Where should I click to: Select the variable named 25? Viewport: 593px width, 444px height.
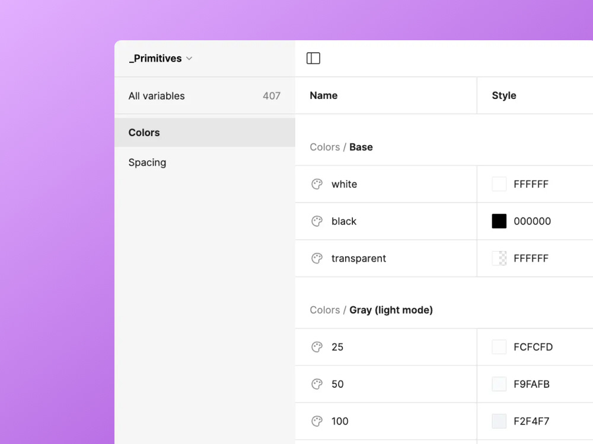point(337,347)
